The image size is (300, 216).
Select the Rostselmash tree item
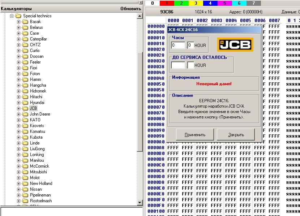coord(41,201)
